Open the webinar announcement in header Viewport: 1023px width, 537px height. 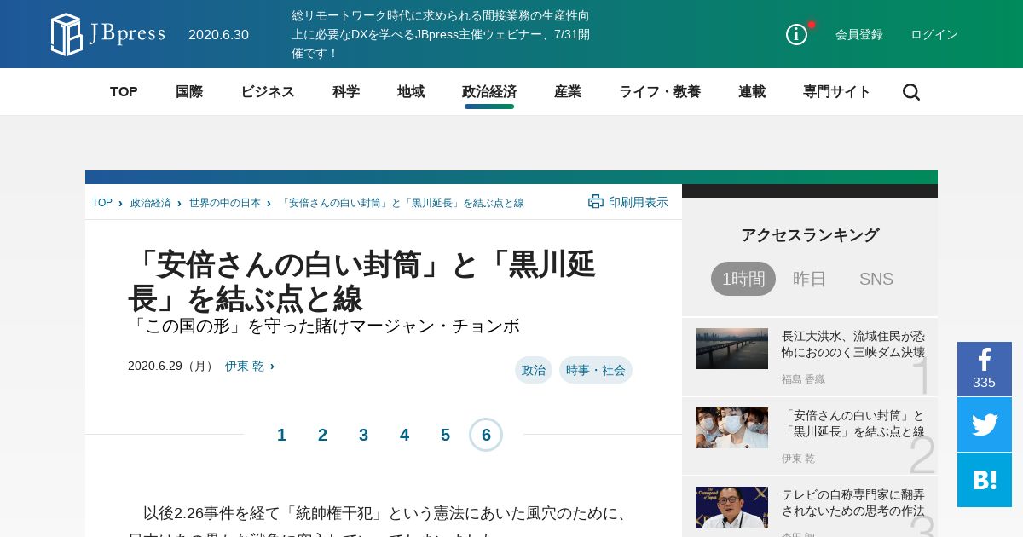[441, 34]
